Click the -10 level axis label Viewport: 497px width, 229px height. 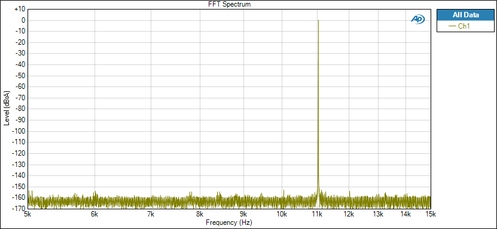(20, 32)
